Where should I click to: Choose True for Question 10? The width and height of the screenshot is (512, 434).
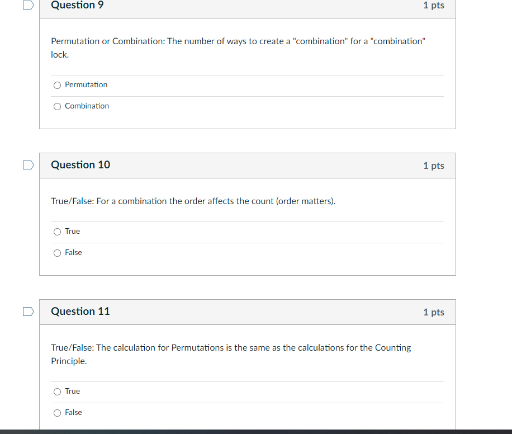57,232
